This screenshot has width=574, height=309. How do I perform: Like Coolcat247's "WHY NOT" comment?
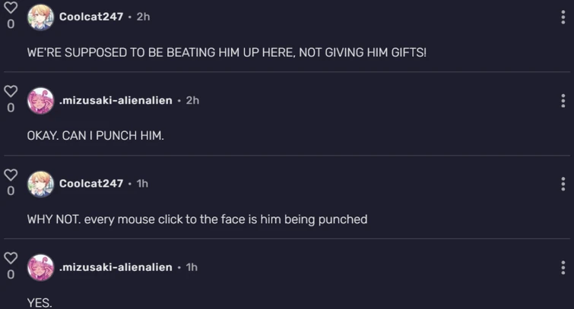(x=11, y=175)
